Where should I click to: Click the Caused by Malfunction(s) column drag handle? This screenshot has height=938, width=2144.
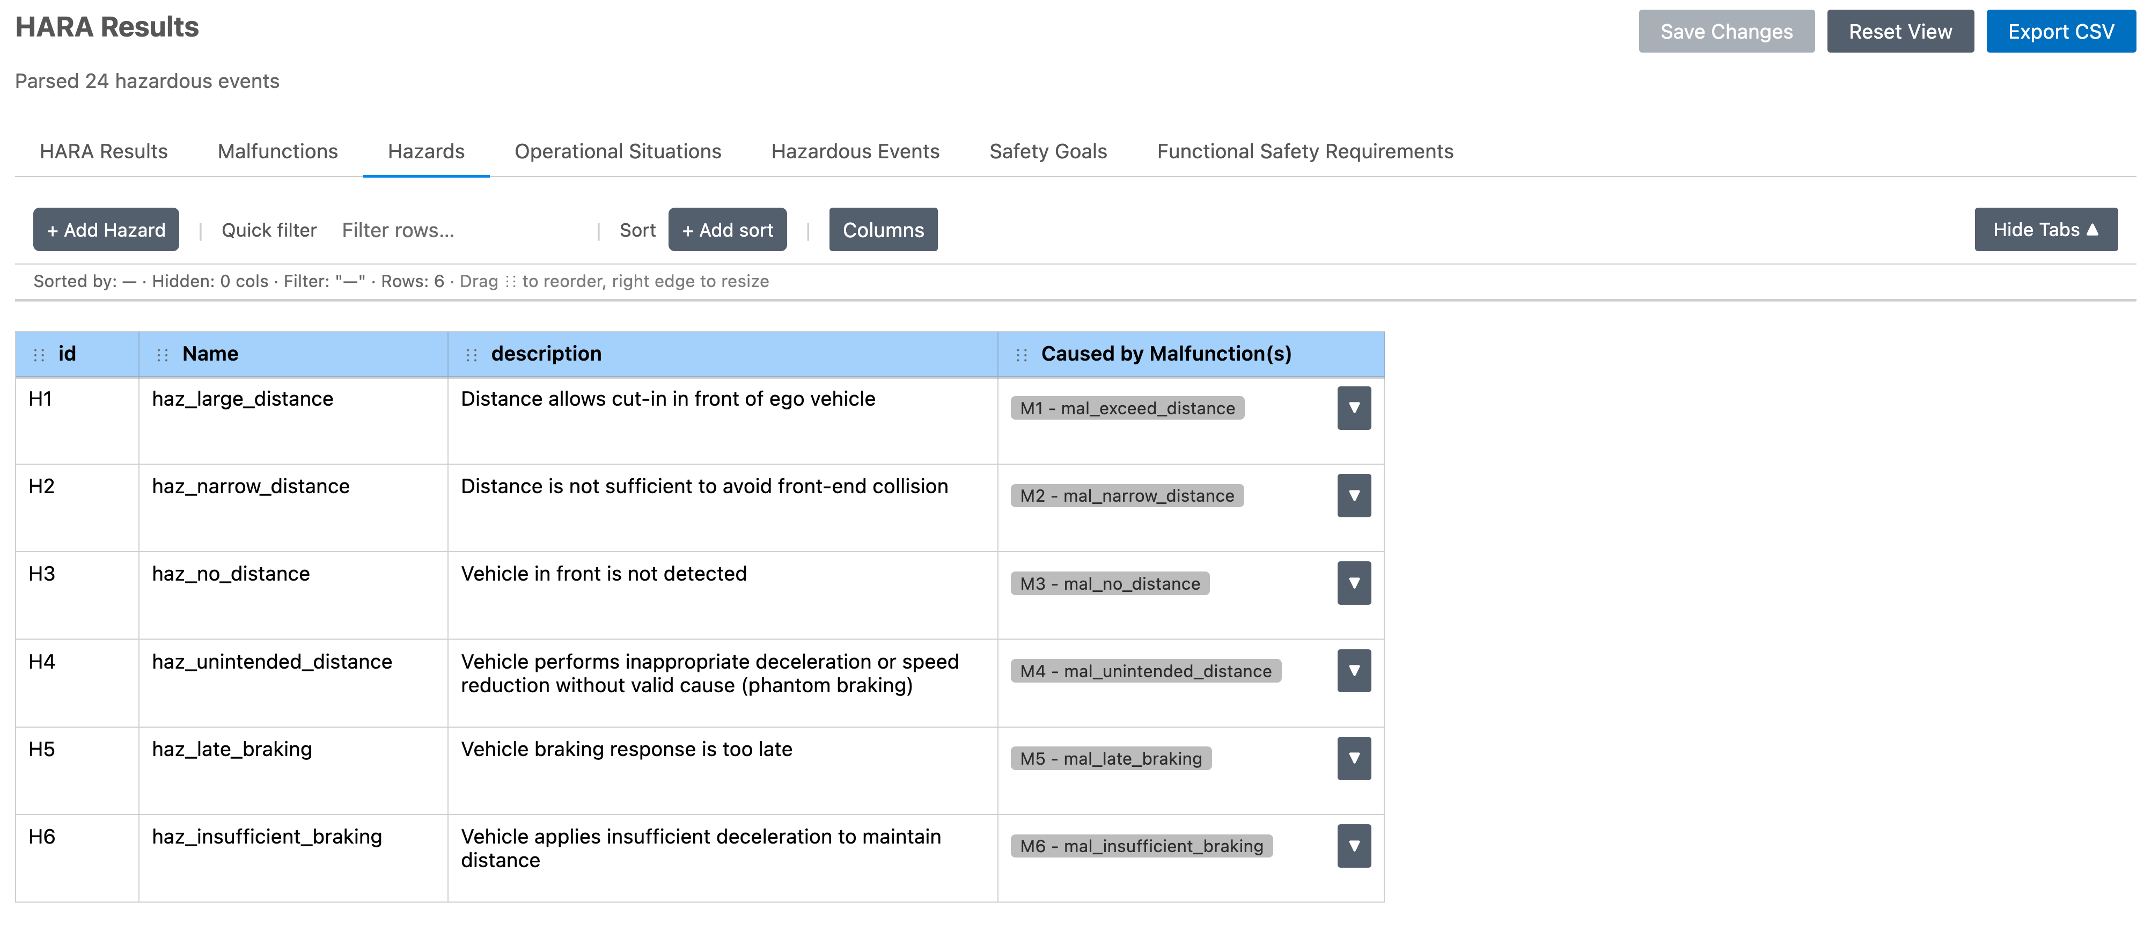1021,355
